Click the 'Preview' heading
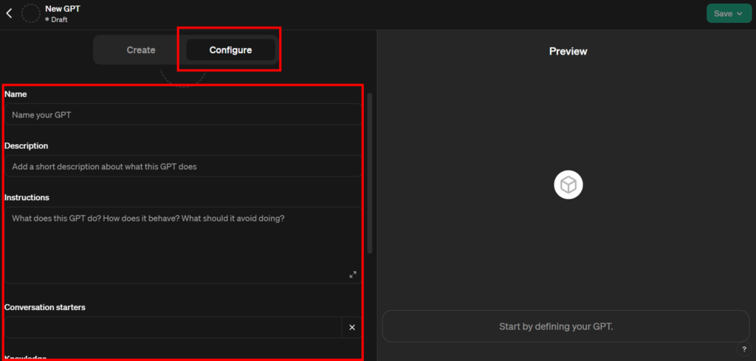Image resolution: width=756 pixels, height=361 pixels. pyautogui.click(x=568, y=51)
